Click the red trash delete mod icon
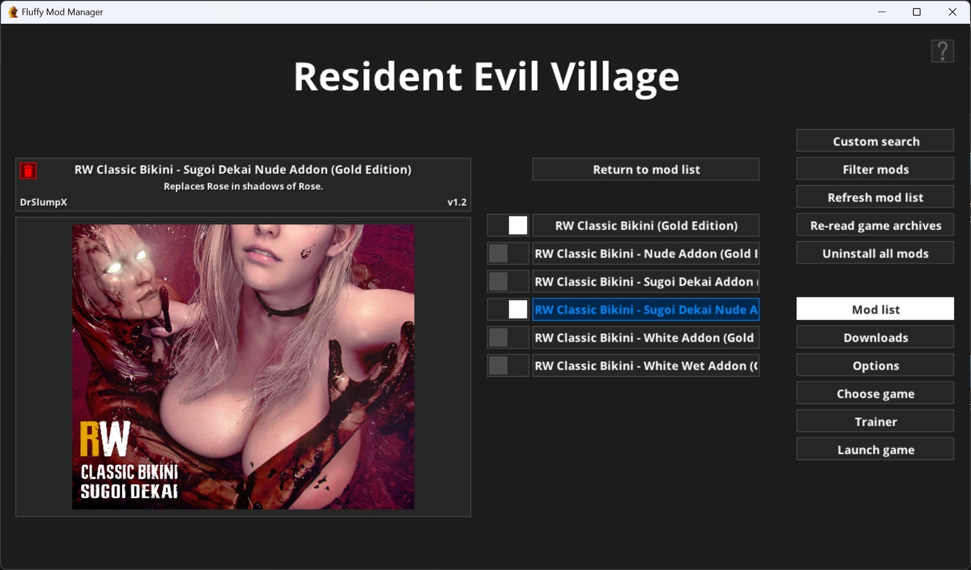Screen dimensions: 971x570 tap(28, 171)
